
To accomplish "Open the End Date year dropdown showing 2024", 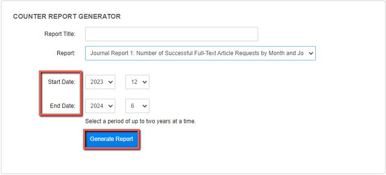I will click(x=100, y=106).
